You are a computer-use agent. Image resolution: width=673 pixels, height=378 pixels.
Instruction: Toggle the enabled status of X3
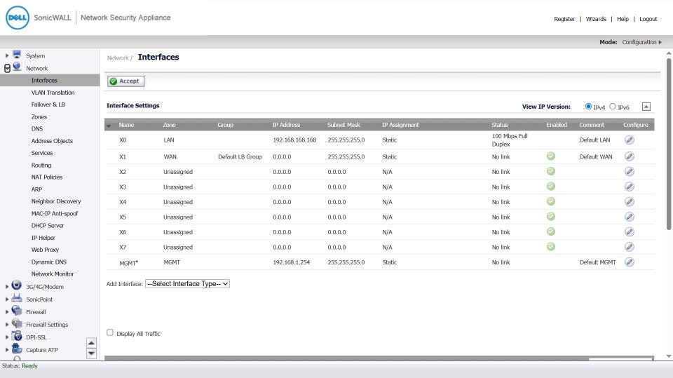(x=551, y=187)
